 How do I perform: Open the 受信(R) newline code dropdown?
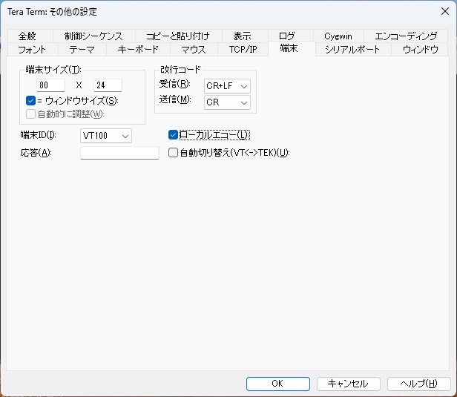(227, 86)
